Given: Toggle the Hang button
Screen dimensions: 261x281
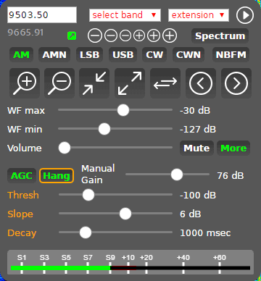Looking at the screenshot, I should pyautogui.click(x=57, y=176).
